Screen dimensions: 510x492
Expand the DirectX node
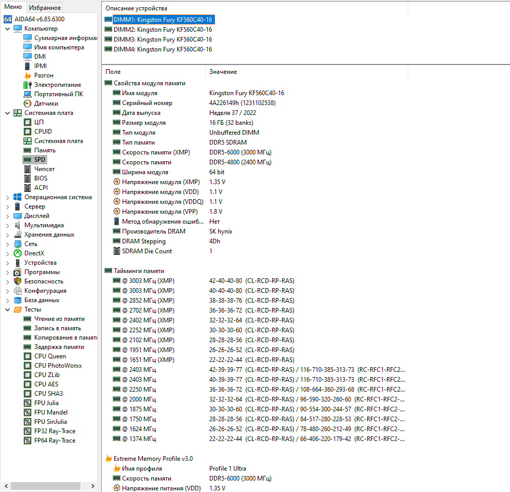click(x=7, y=254)
